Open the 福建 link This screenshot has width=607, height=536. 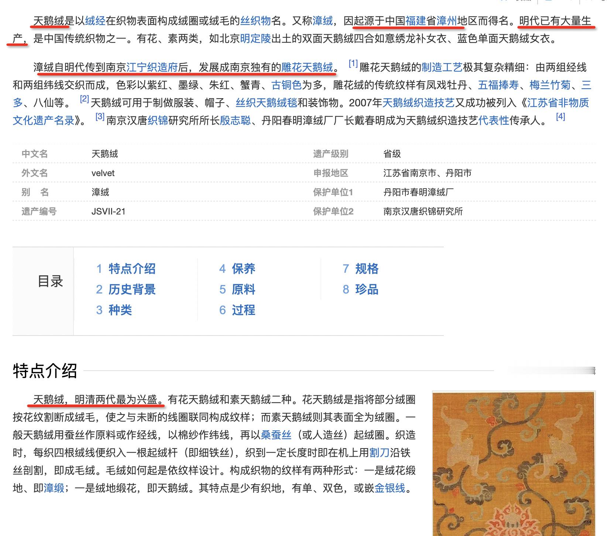[x=416, y=21]
